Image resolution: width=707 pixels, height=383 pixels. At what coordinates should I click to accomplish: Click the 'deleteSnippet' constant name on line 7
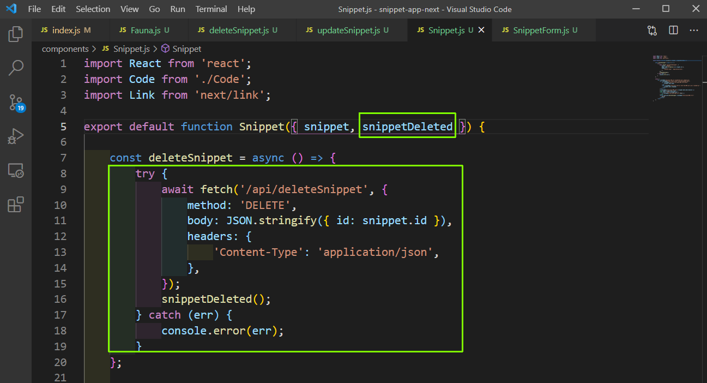click(191, 158)
